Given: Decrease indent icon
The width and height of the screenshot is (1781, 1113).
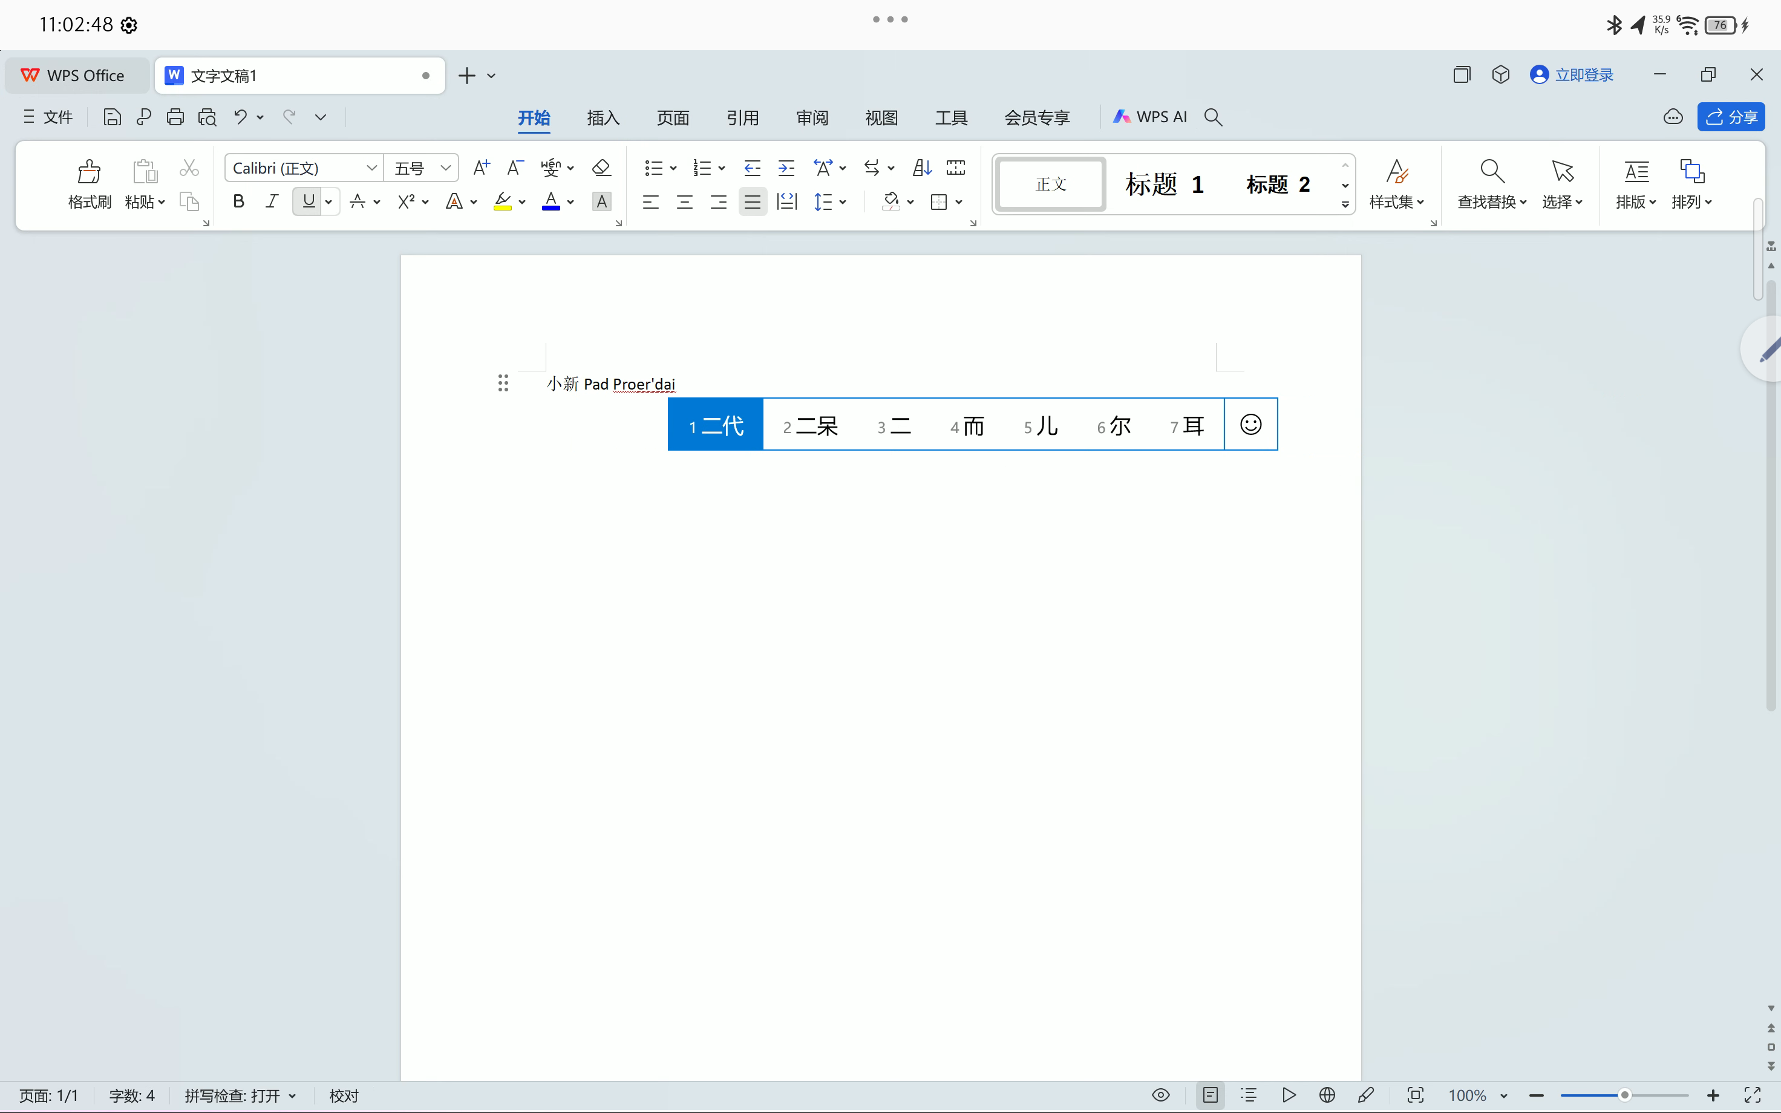Looking at the screenshot, I should coord(752,168).
